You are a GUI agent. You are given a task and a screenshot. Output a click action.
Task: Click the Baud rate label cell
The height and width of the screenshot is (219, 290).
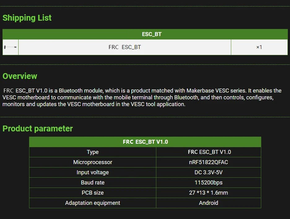point(93,183)
